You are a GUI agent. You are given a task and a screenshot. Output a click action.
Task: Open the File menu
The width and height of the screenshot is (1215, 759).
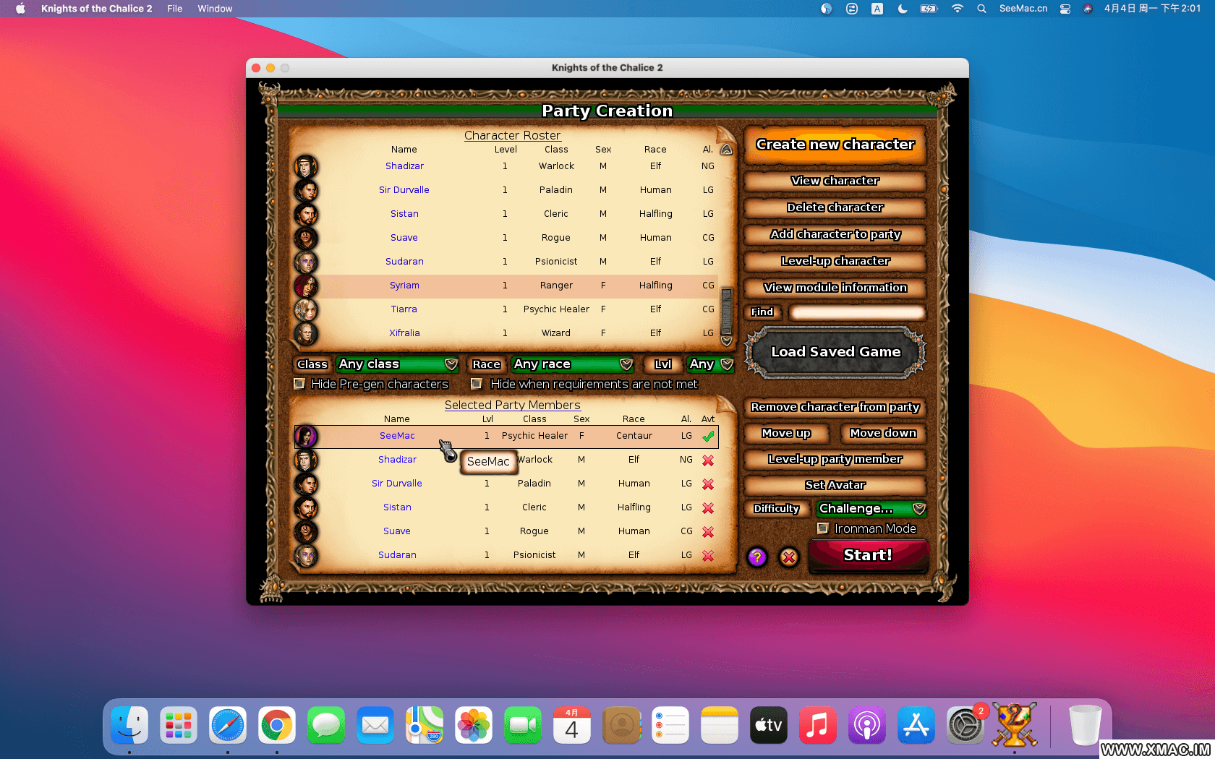tap(174, 9)
